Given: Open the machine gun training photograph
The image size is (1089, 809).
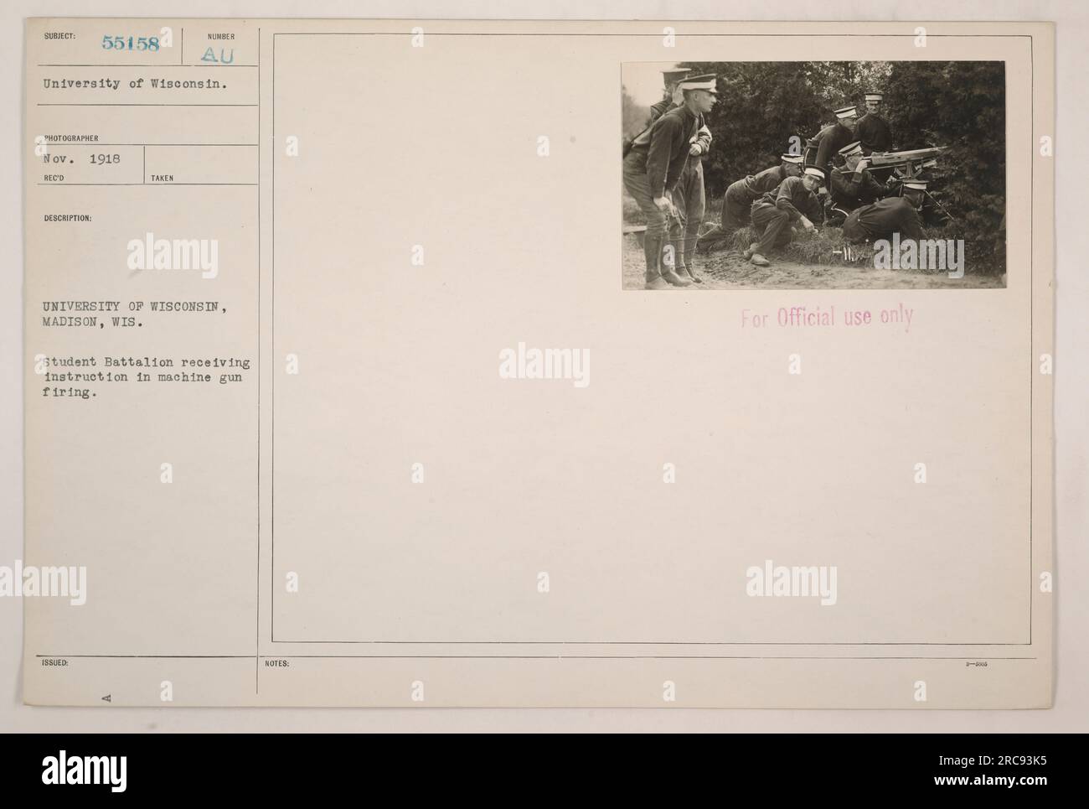Looking at the screenshot, I should [x=813, y=175].
